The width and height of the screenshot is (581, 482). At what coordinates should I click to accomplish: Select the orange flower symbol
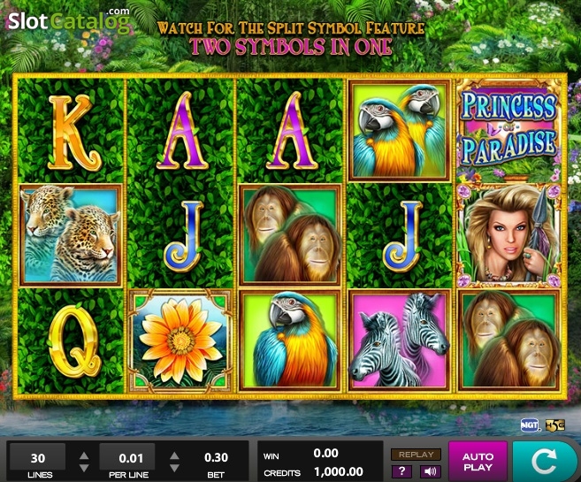pos(180,340)
